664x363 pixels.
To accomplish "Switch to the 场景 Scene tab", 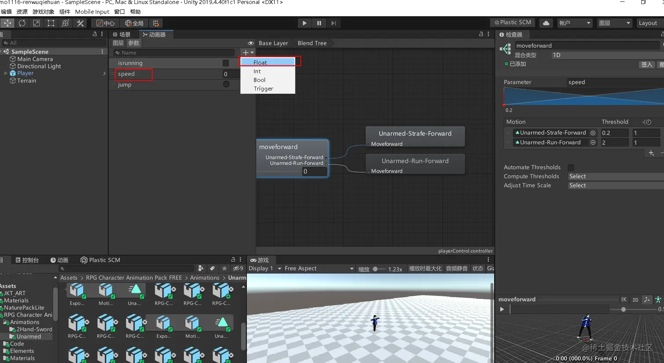I will tap(122, 34).
